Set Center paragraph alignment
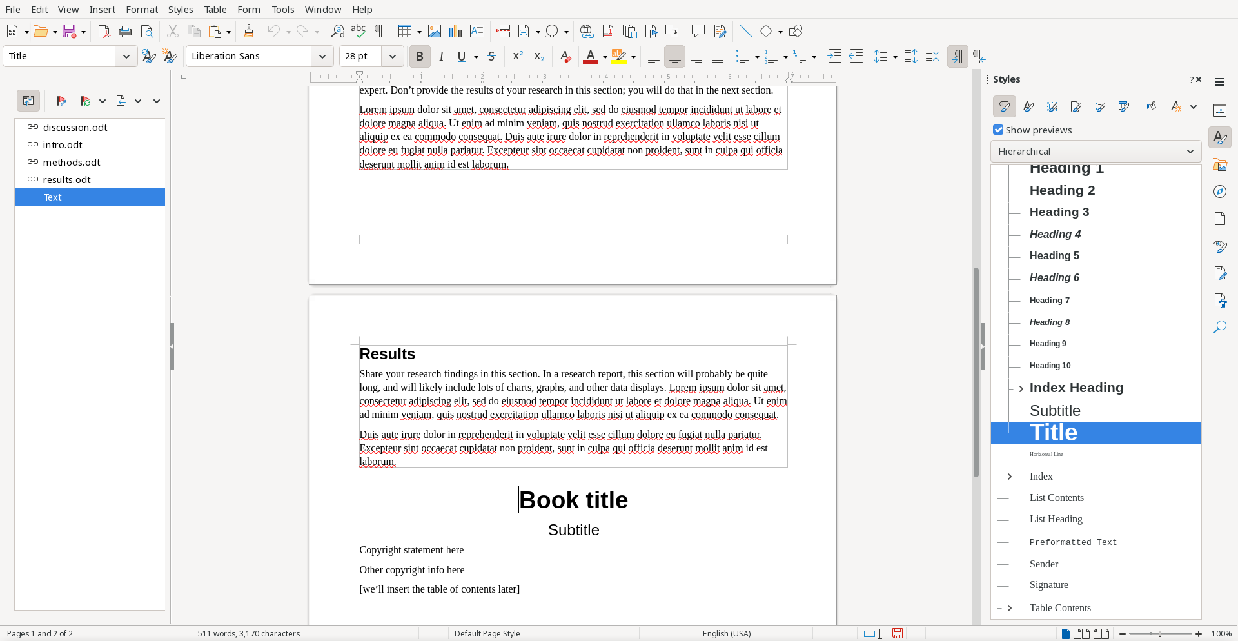The height and width of the screenshot is (641, 1238). (x=674, y=56)
